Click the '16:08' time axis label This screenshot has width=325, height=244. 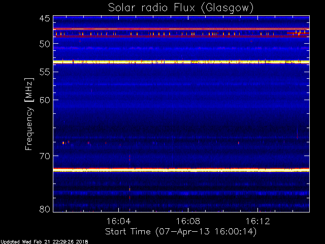coord(188,221)
